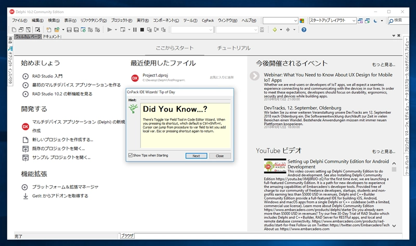Image resolution: width=416 pixels, height=246 pixels.
Task: Click the Open Project folder icon
Action: pos(57,30)
